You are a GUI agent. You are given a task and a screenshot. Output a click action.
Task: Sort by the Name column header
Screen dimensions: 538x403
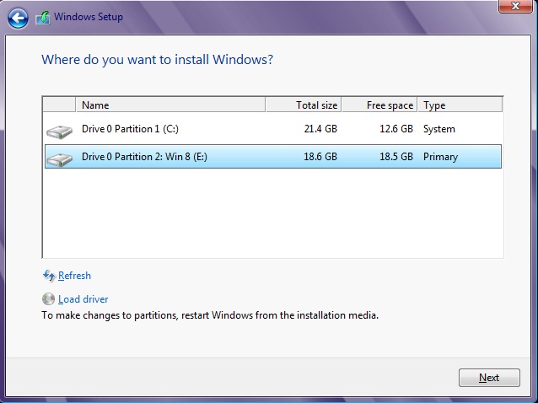[x=170, y=105]
